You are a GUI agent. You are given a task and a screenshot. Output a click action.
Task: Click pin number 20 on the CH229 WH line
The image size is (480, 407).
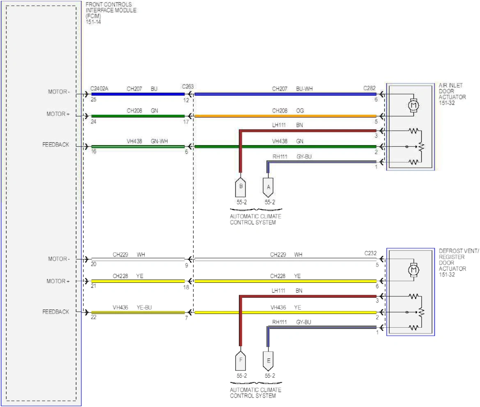tap(93, 264)
